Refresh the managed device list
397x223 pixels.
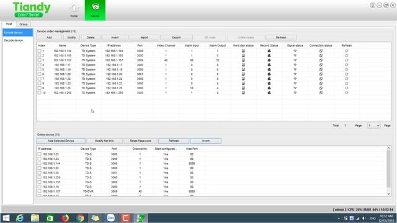[x=281, y=37]
